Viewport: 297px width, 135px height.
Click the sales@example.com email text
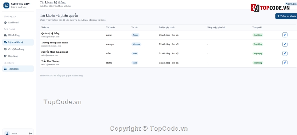(50, 55)
